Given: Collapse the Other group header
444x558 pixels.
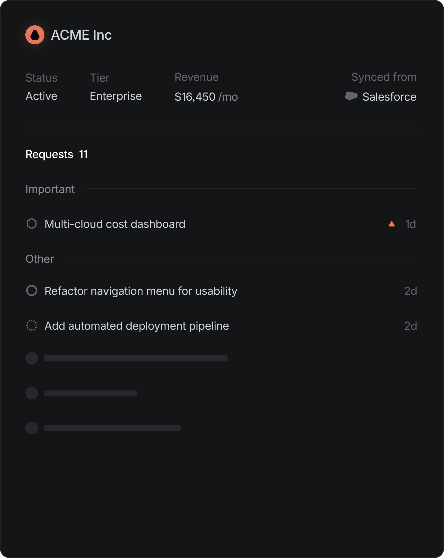Looking at the screenshot, I should point(40,259).
